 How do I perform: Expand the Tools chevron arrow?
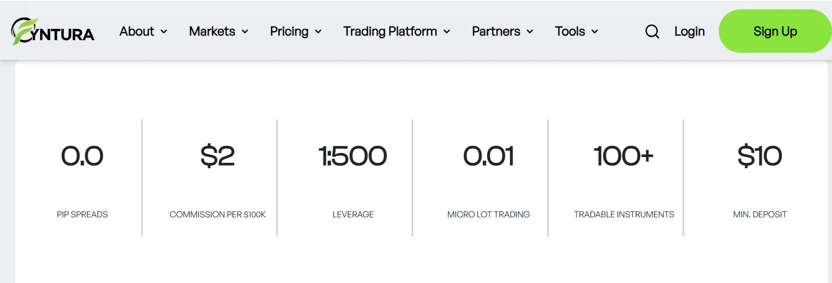(595, 31)
